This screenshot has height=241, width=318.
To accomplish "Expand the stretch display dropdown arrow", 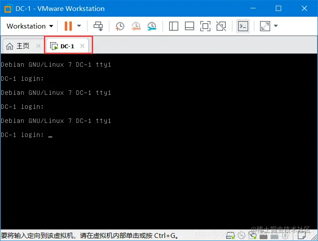I will point(275,26).
